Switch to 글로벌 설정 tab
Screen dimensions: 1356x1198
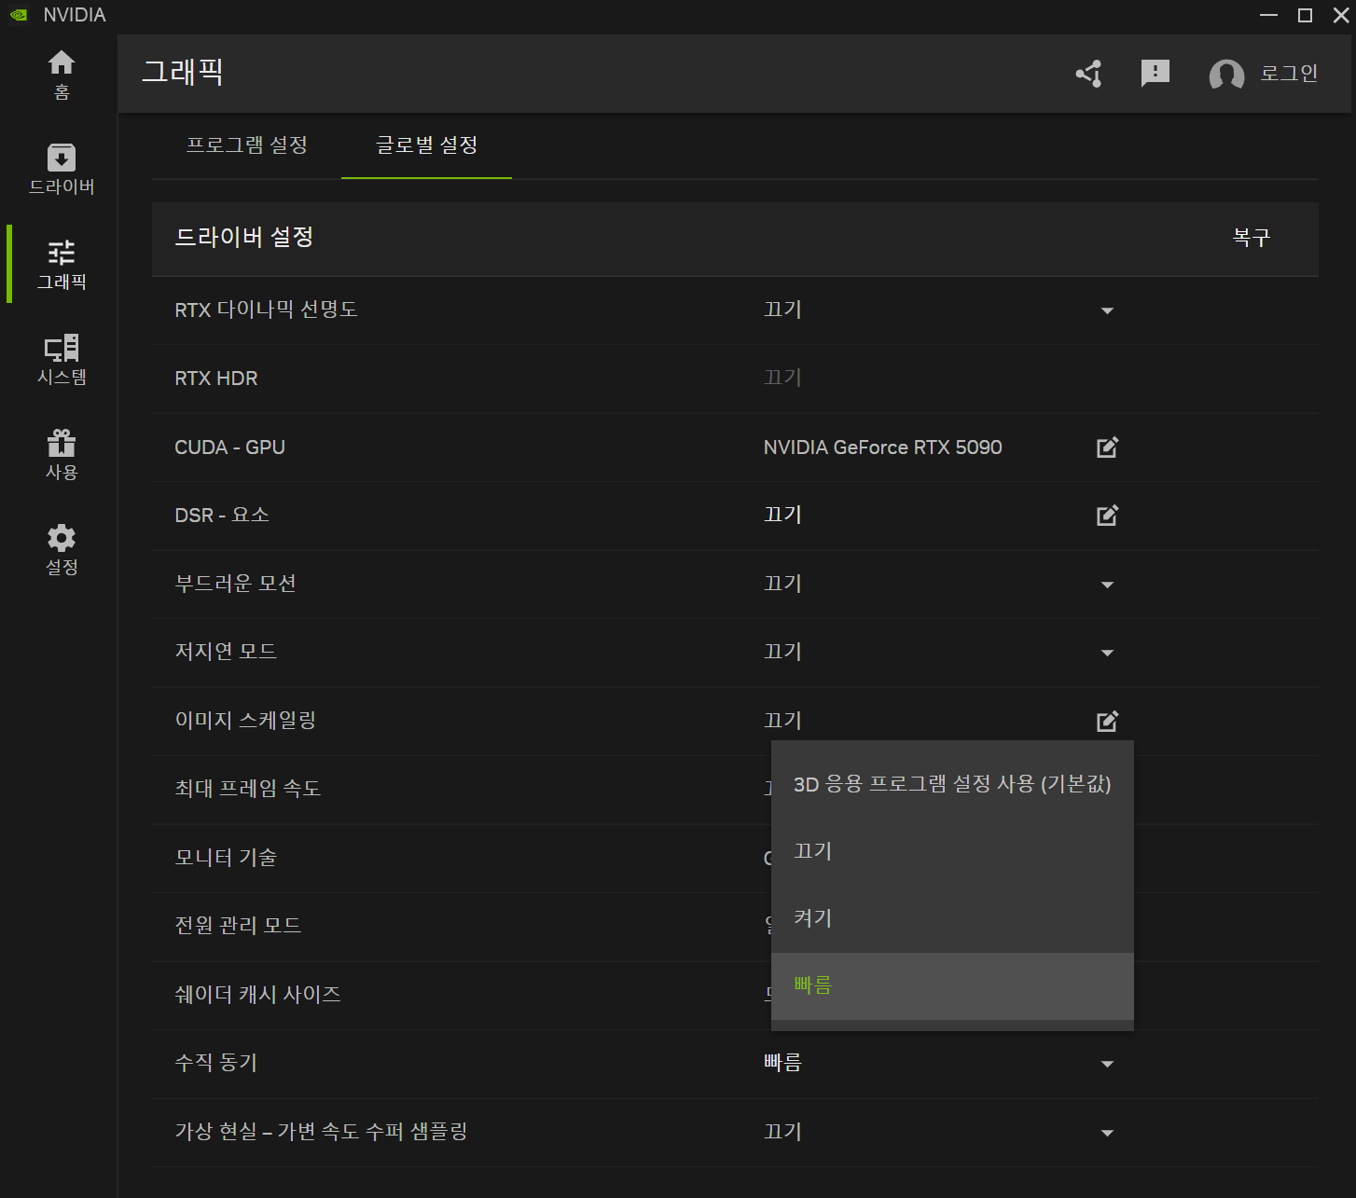pyautogui.click(x=426, y=145)
